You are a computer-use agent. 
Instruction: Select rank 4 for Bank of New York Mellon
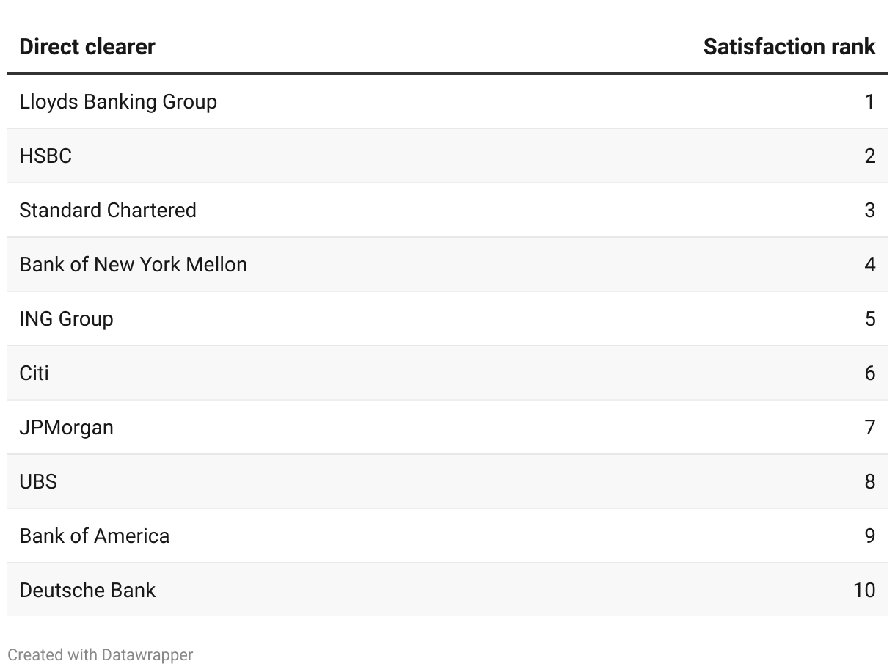point(869,264)
